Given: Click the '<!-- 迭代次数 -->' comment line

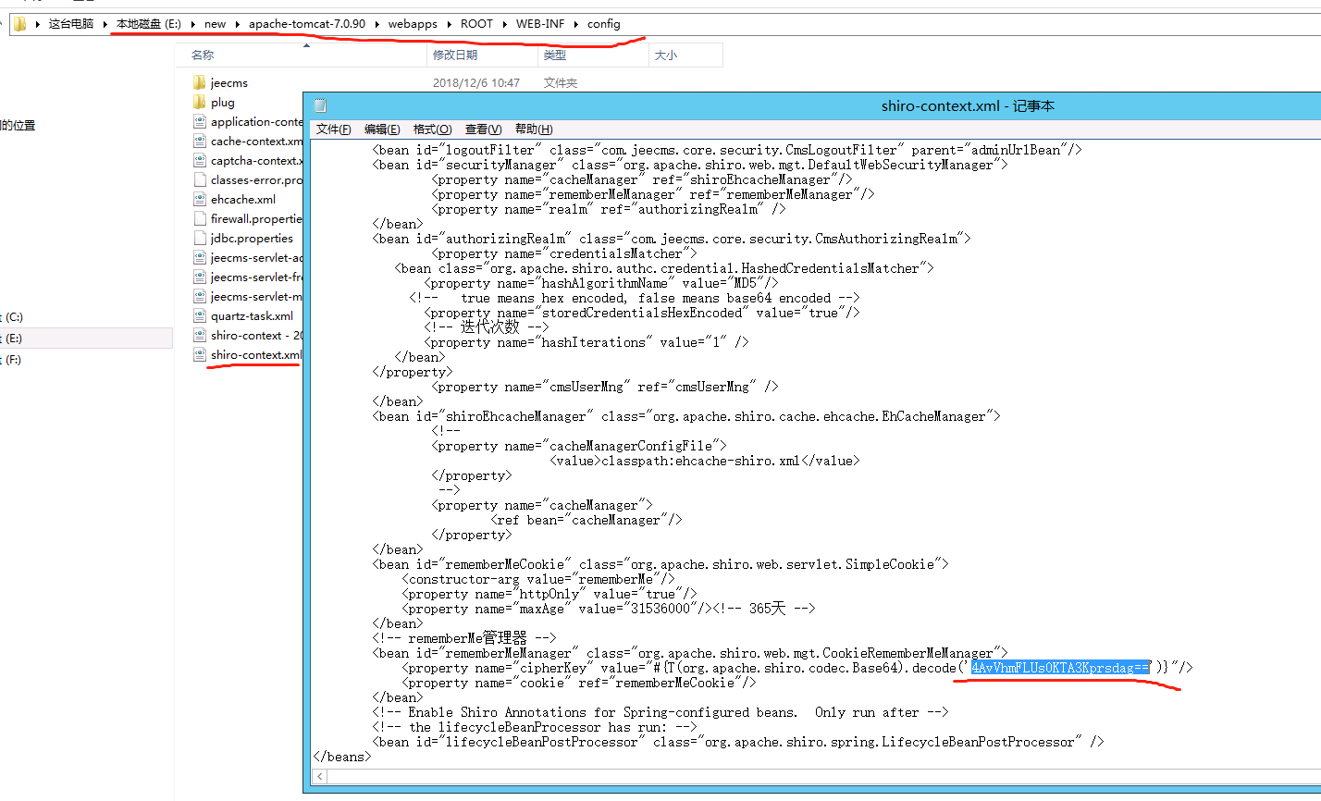Looking at the screenshot, I should 487,327.
